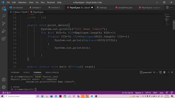
Task: Show the OUTPUT panel tab
Action: (x=27, y=72)
